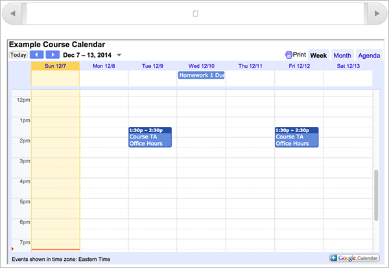Viewport: 389px width, 268px height.
Task: Click the Today button
Action: [18, 55]
